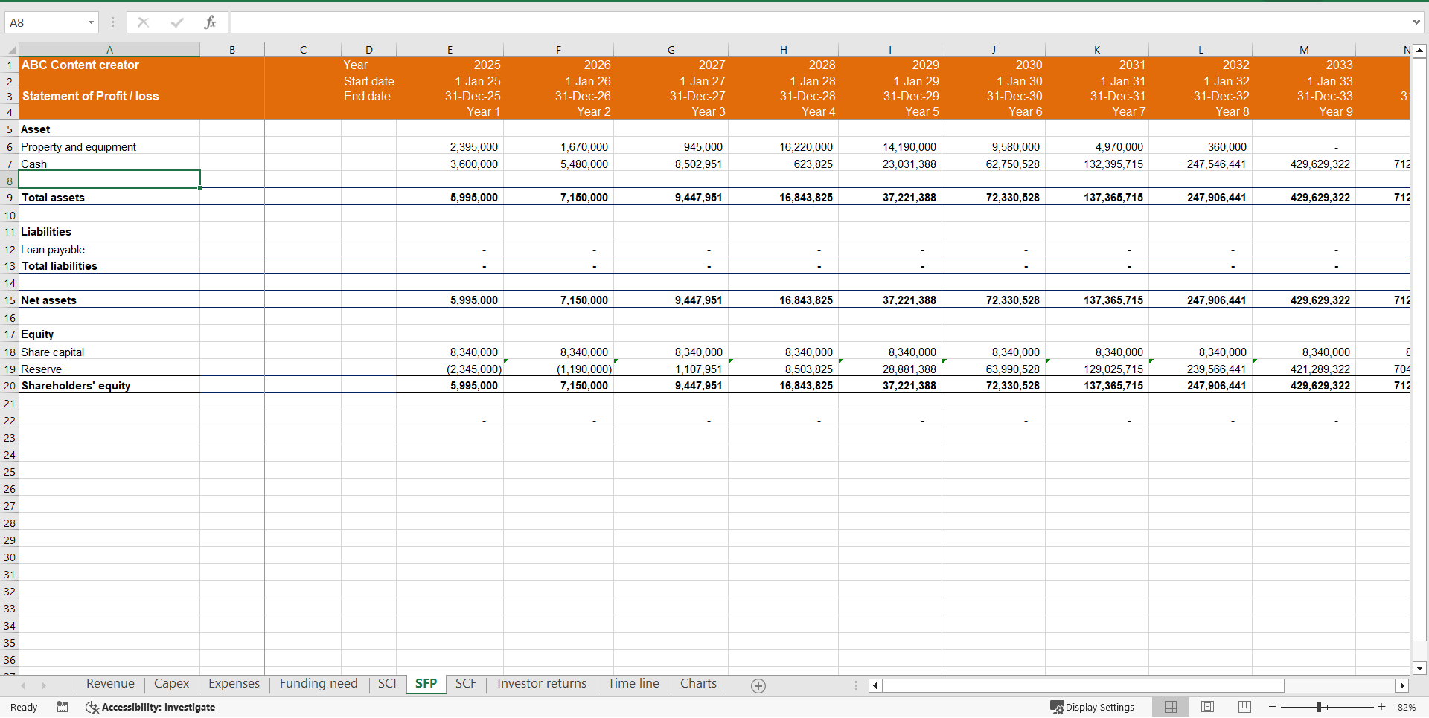Switch to the SCI sheet tab
The height and width of the screenshot is (718, 1429).
[x=387, y=684]
